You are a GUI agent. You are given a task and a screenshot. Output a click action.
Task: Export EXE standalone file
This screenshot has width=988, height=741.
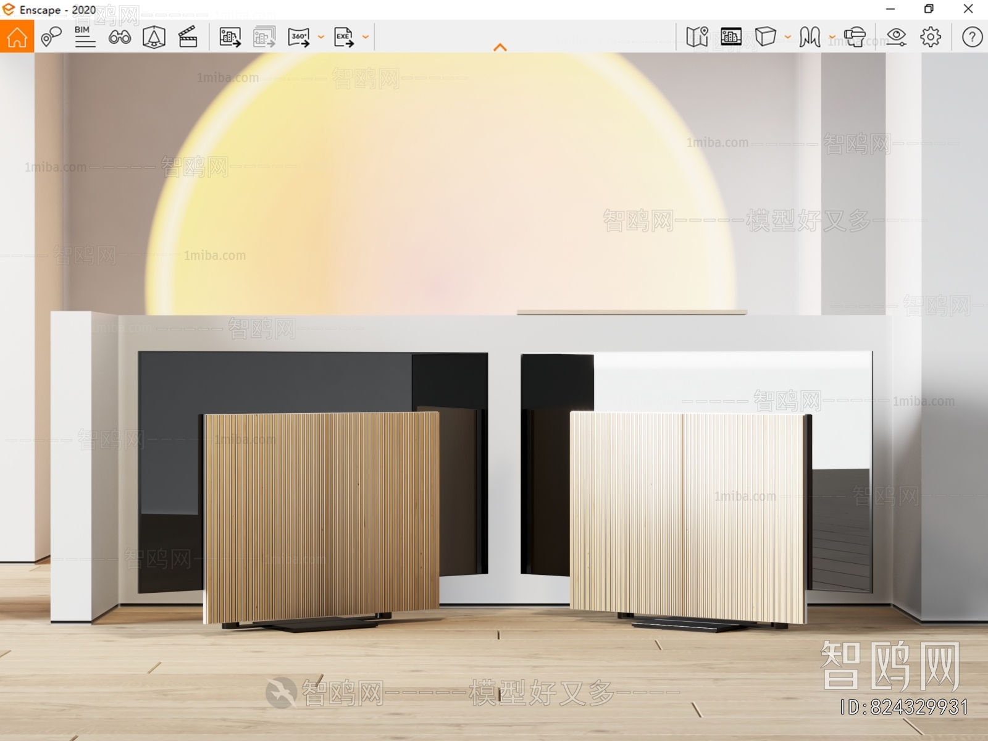pos(344,37)
